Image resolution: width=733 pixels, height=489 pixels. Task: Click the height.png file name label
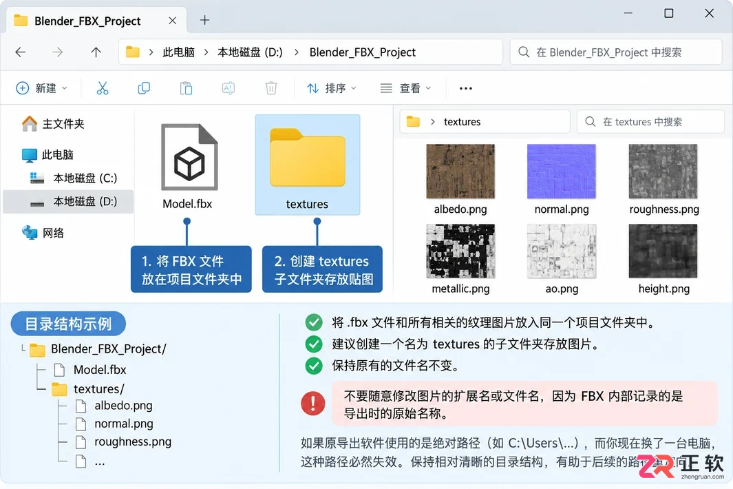pyautogui.click(x=663, y=289)
